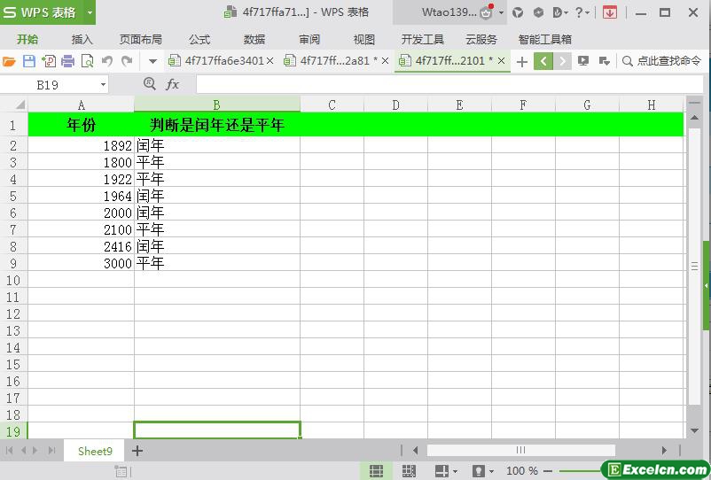Click the 判断是闰年还是平年 header cell
The width and height of the screenshot is (711, 480).
pos(216,125)
